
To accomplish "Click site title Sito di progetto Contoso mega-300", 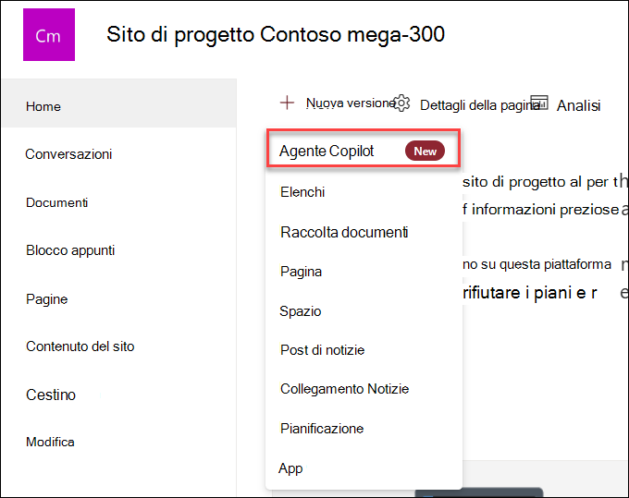I will click(x=276, y=34).
